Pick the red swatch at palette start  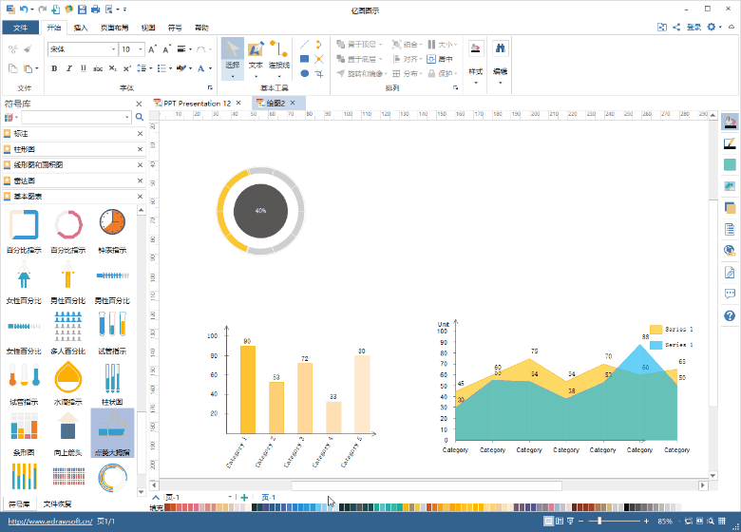167,507
